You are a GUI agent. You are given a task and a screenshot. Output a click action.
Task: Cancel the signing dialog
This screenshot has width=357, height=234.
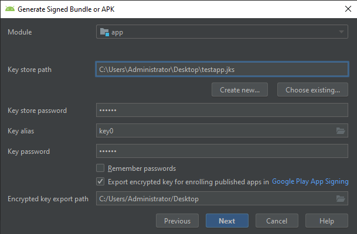(x=277, y=221)
